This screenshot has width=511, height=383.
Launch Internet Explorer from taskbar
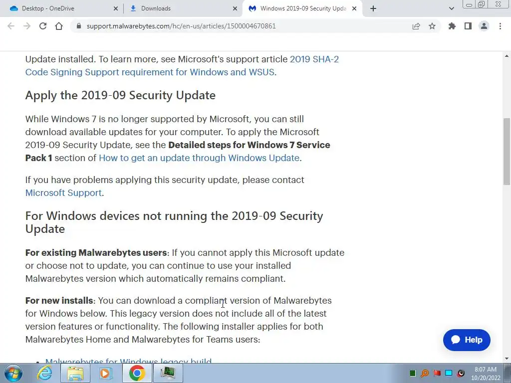(44, 373)
